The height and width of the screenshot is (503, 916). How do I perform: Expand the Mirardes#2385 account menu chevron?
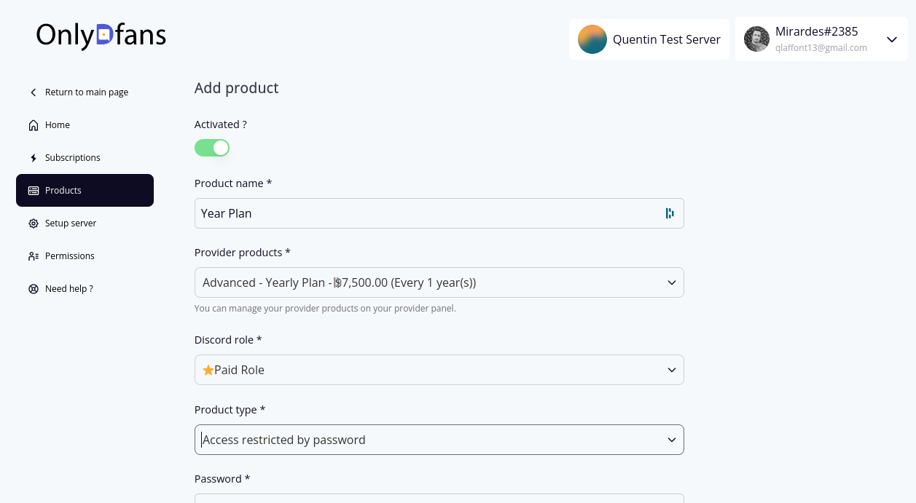coord(892,39)
